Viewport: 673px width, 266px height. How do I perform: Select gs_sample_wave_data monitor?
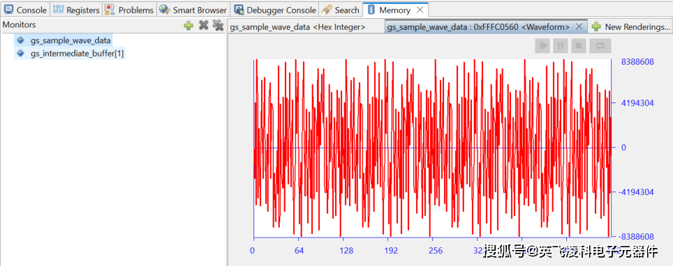coord(71,40)
